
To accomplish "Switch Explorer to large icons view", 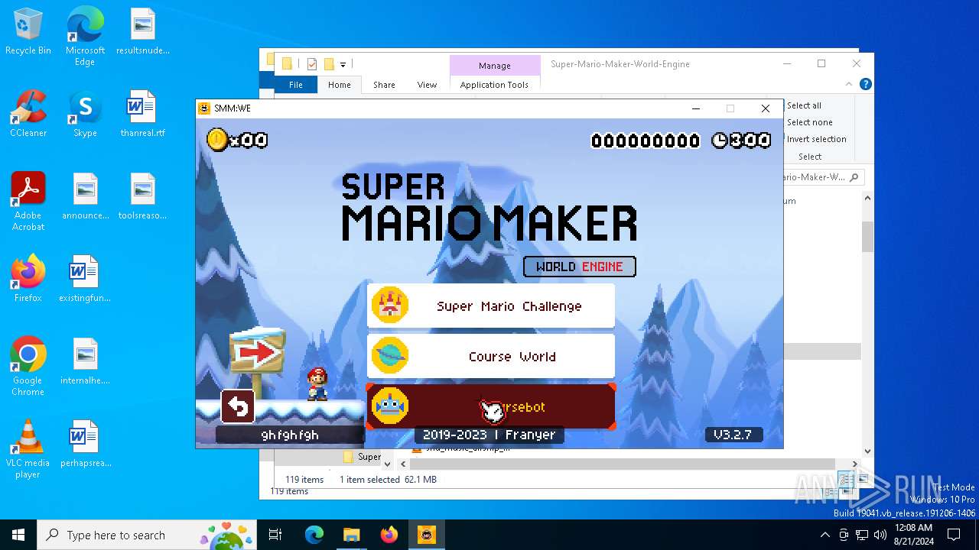I will tap(864, 479).
